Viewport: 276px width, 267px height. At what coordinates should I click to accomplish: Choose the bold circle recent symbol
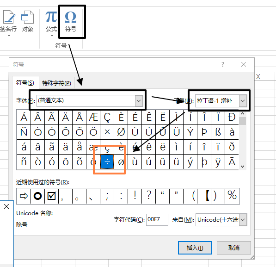point(37,196)
